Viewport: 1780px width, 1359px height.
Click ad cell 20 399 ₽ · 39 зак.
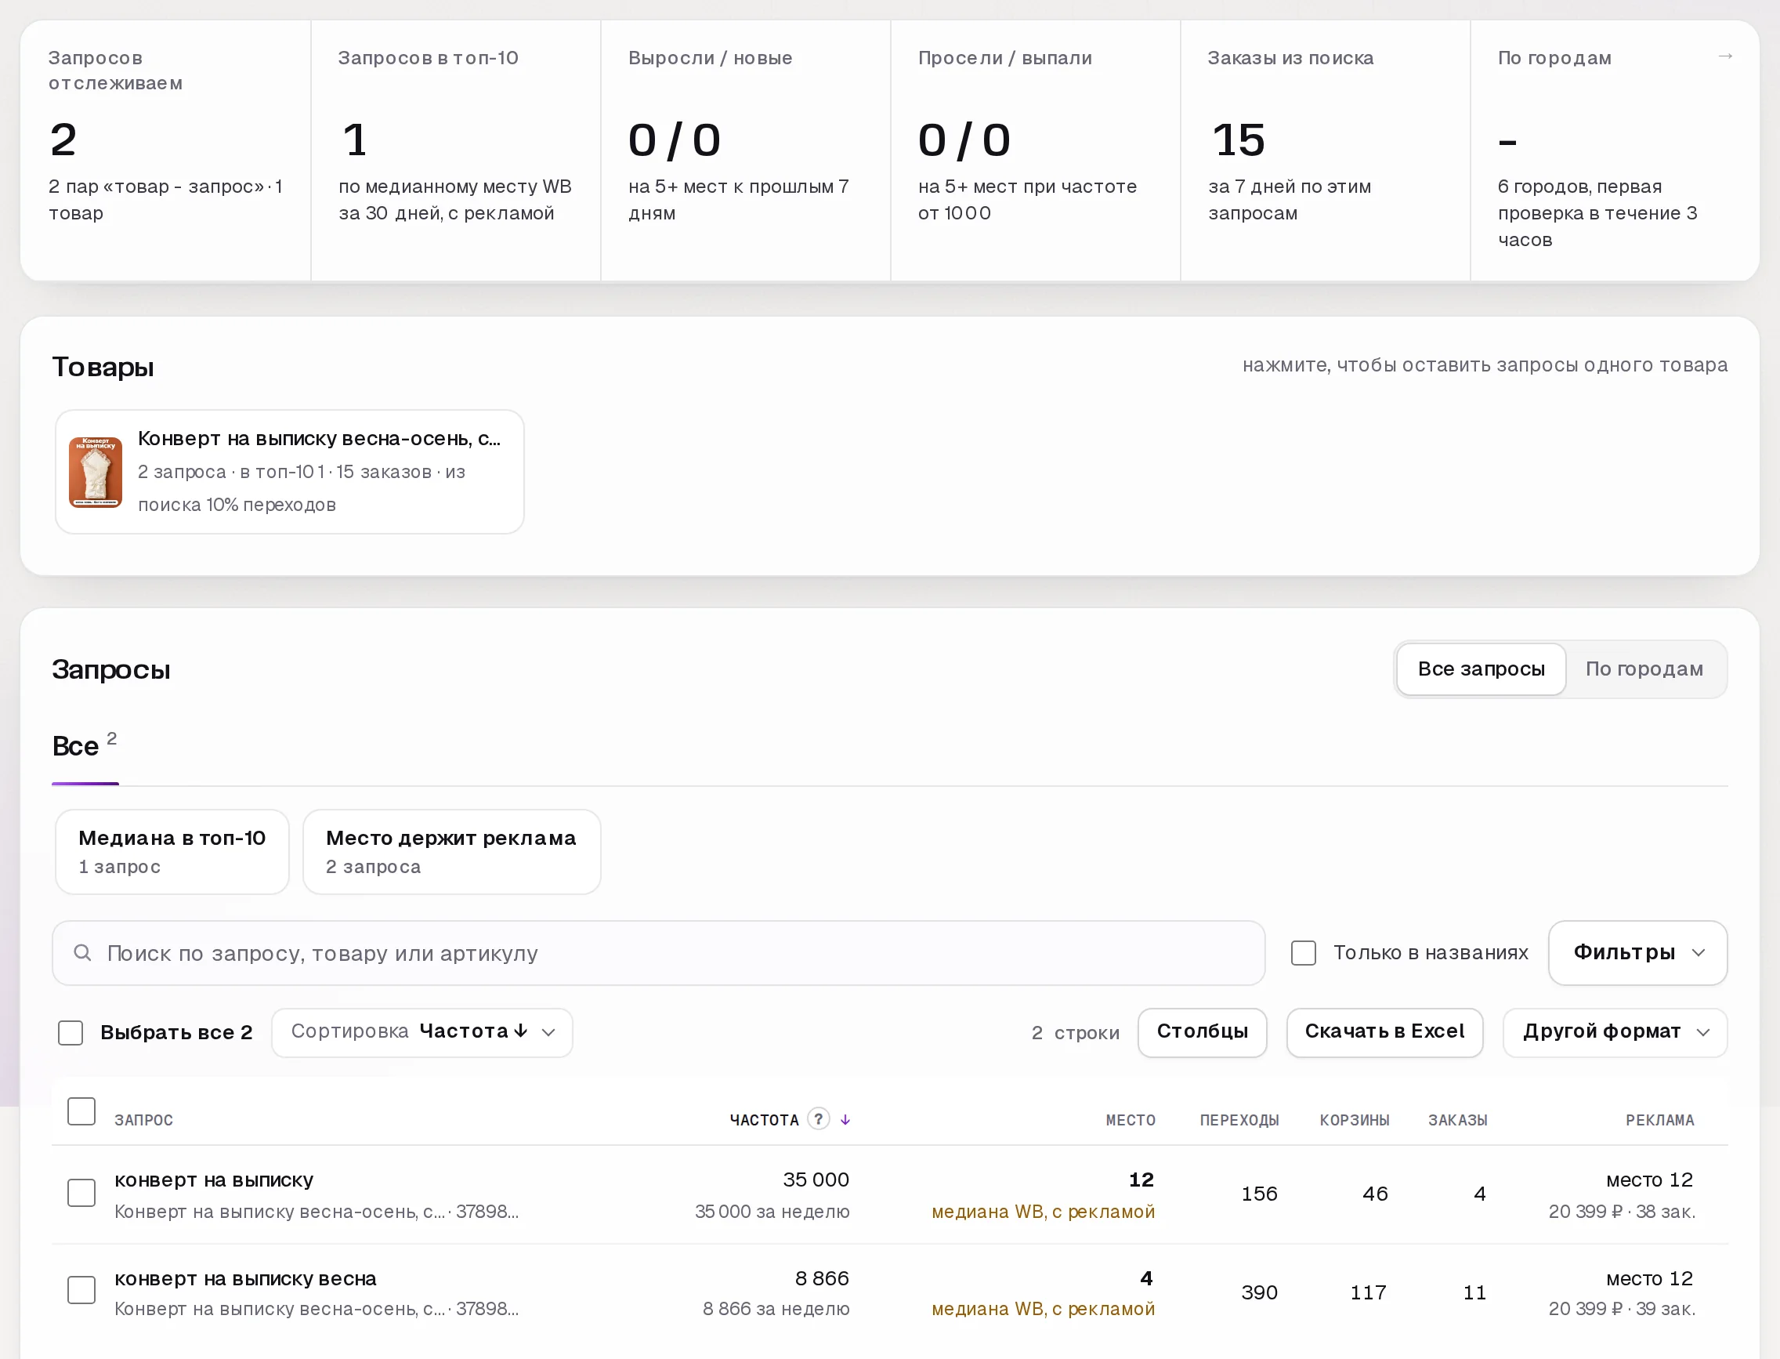[x=1622, y=1309]
